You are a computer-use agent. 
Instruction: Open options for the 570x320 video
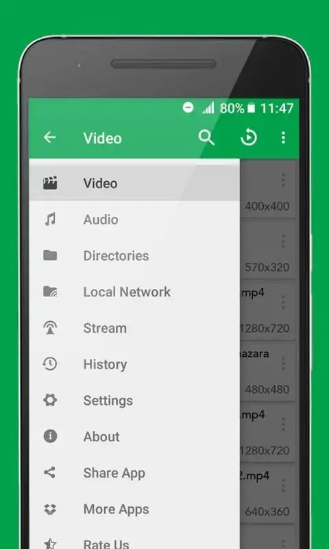[x=283, y=242]
